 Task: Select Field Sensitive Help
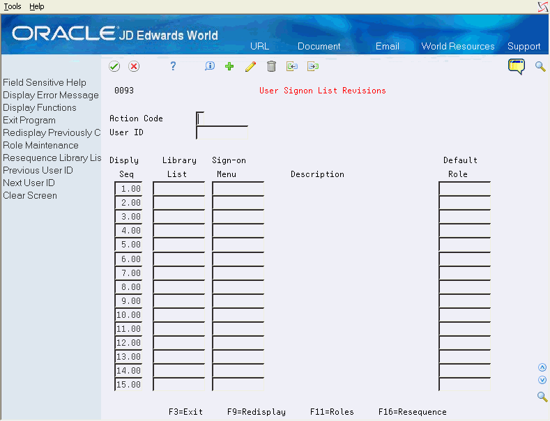point(45,82)
